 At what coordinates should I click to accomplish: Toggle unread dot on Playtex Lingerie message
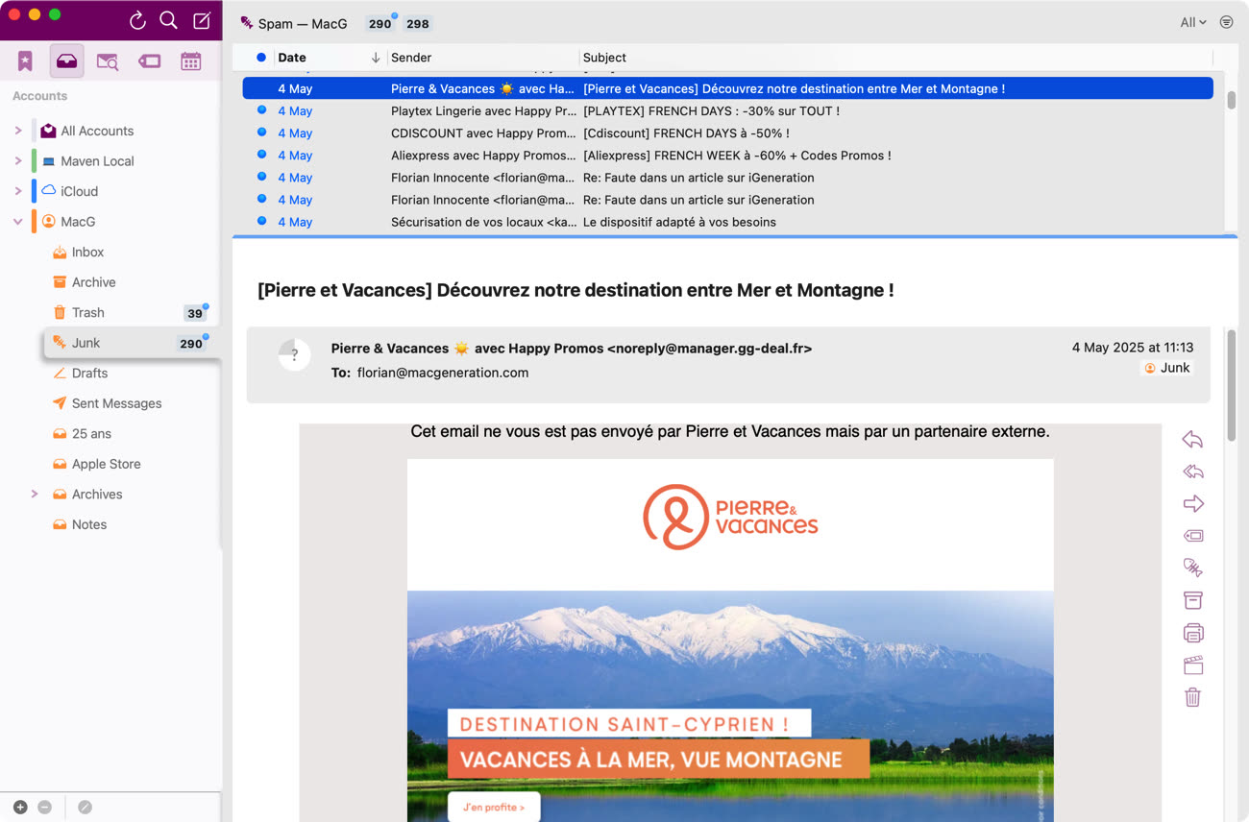coord(261,110)
